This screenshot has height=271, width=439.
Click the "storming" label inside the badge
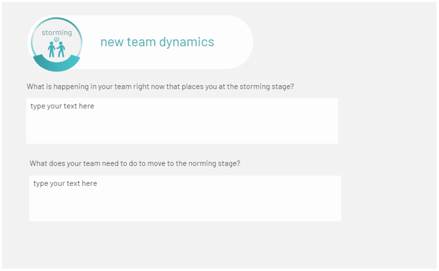[x=57, y=33]
